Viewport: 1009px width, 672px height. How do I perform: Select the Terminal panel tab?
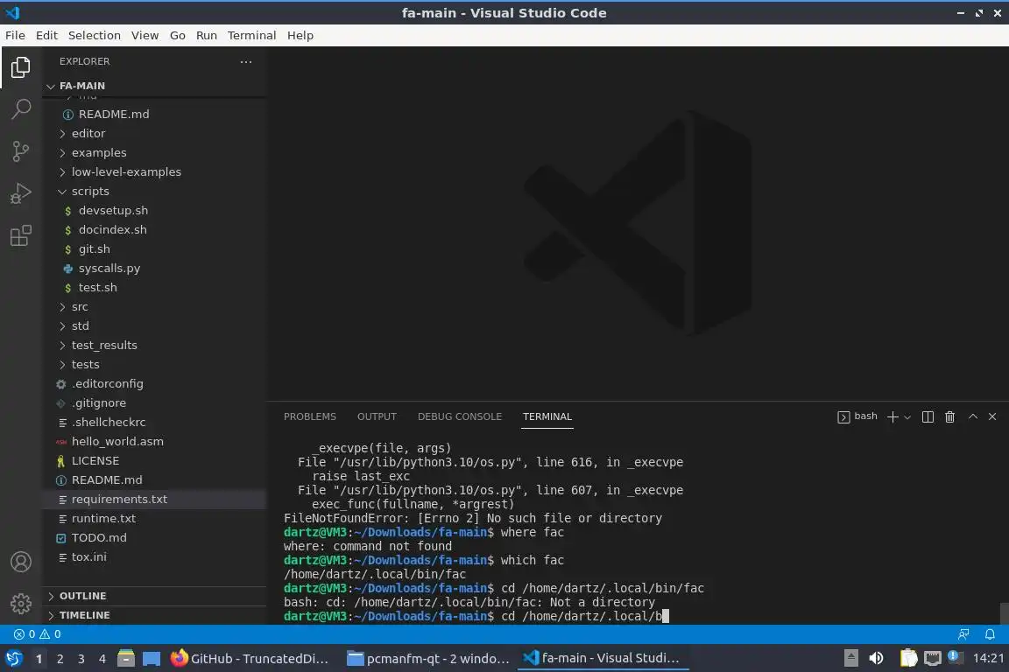547,416
